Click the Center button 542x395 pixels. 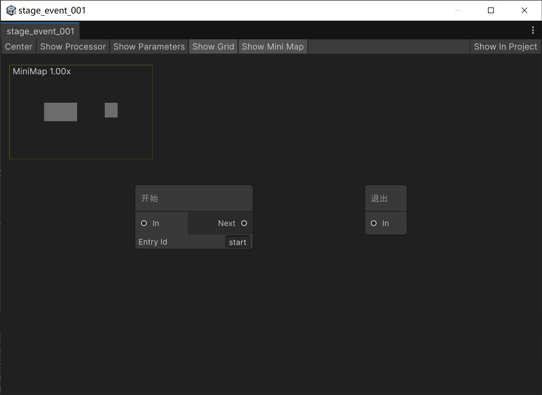(x=19, y=46)
